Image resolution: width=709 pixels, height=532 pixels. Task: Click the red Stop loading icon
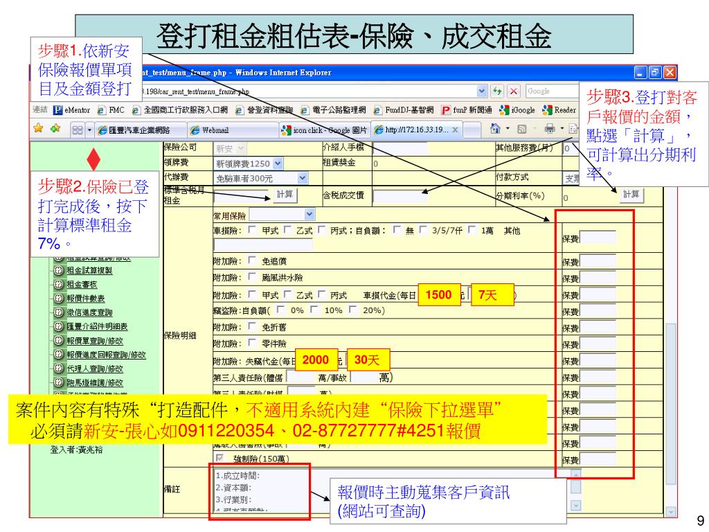pyautogui.click(x=514, y=91)
